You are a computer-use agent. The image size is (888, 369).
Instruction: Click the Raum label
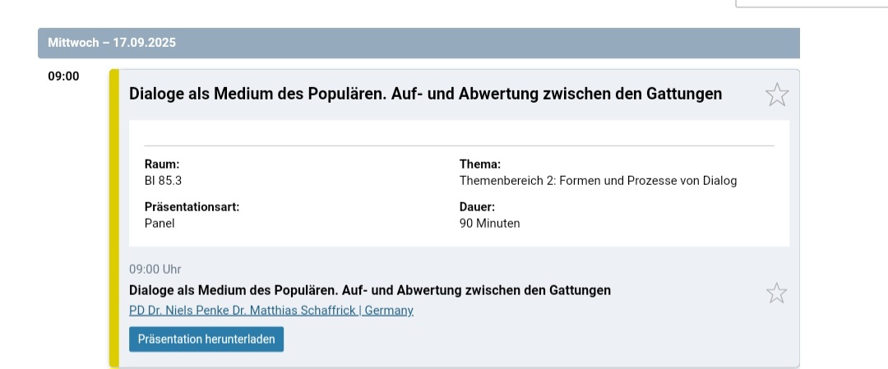click(x=161, y=164)
